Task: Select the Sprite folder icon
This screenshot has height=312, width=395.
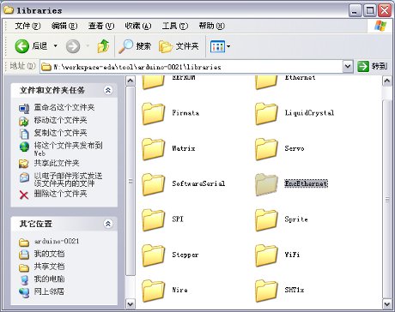Action: pos(266,220)
